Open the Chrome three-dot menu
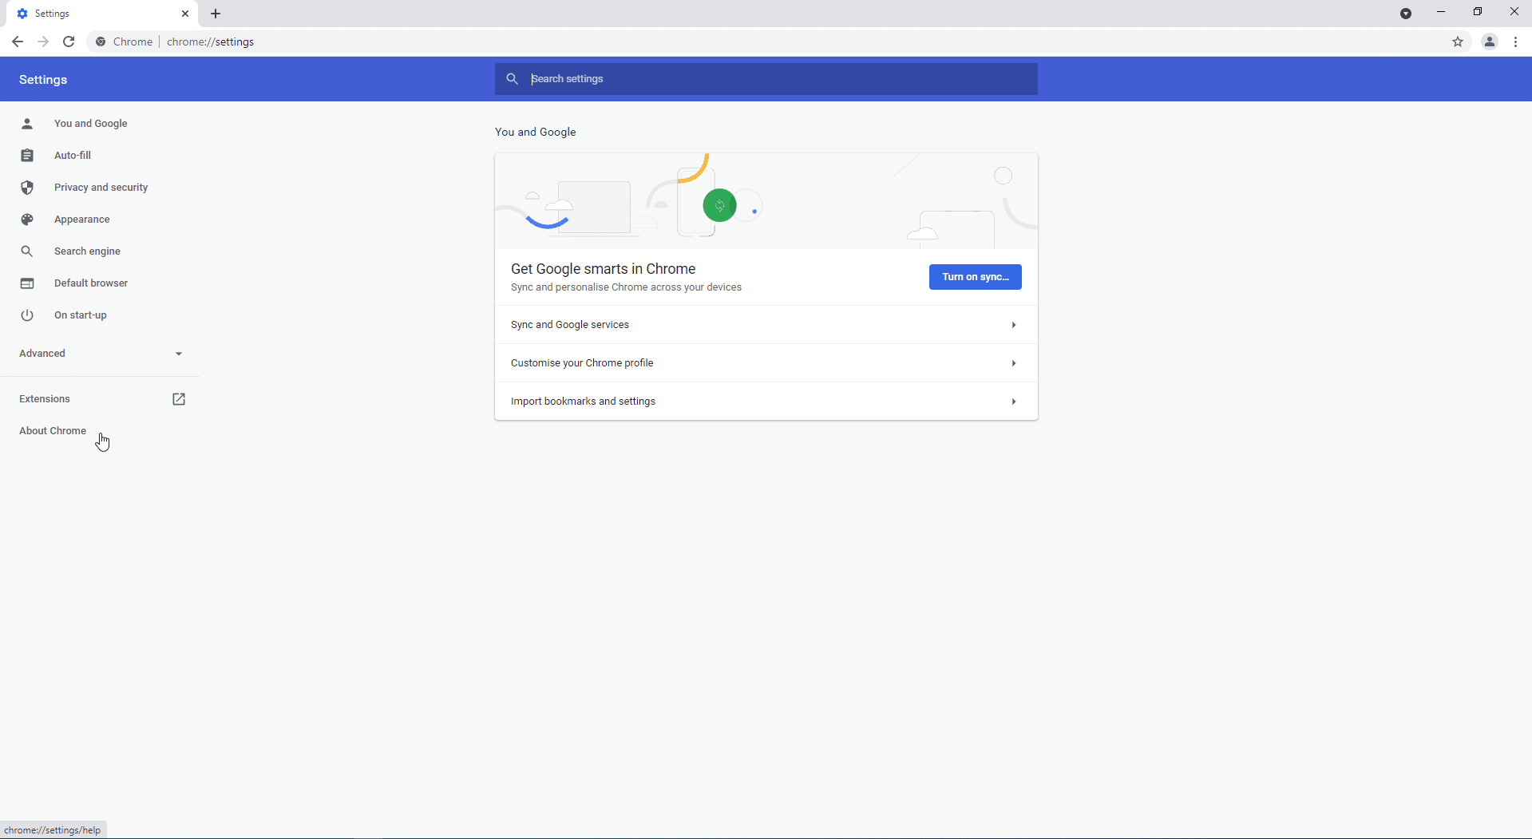The image size is (1532, 839). 1515,42
